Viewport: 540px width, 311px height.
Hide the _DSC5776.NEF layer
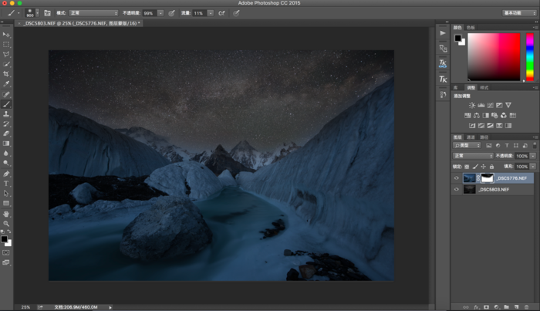pos(456,178)
